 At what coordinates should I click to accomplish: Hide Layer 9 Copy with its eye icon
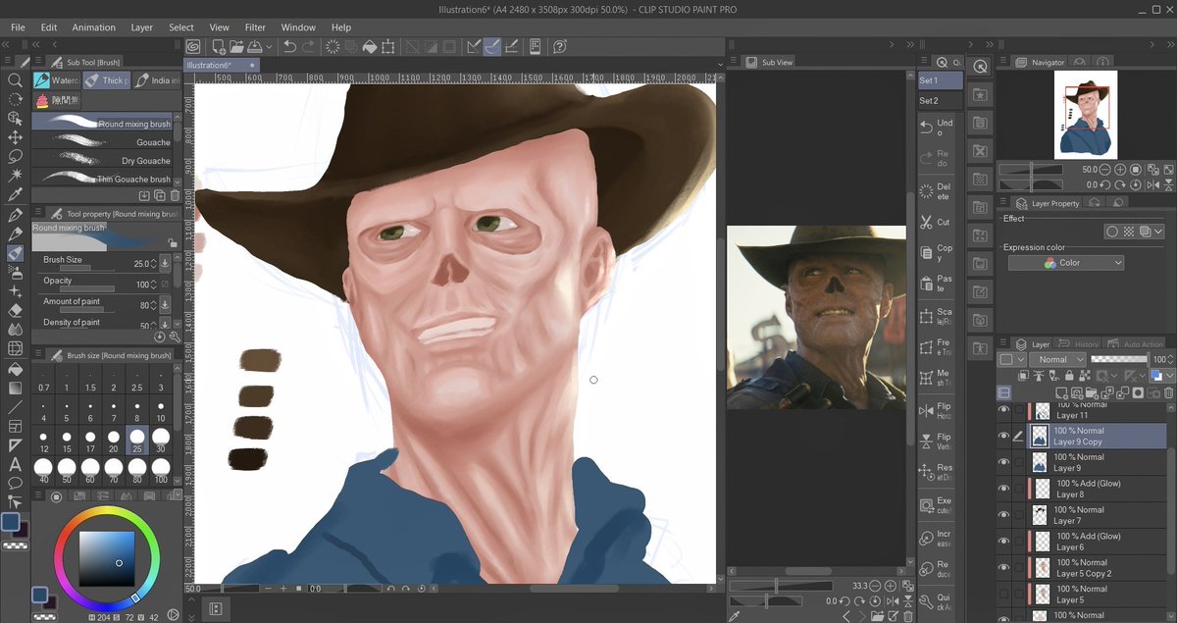1003,436
